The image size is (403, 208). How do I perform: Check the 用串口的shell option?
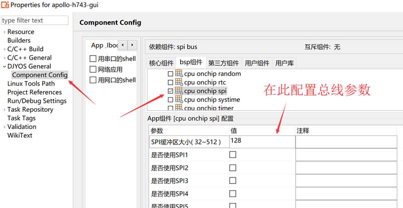pos(93,59)
